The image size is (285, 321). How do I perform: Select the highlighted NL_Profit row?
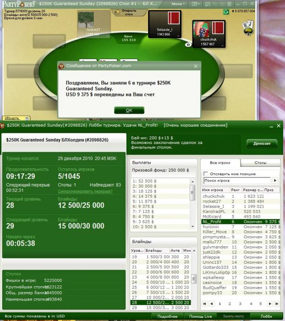(x=241, y=221)
